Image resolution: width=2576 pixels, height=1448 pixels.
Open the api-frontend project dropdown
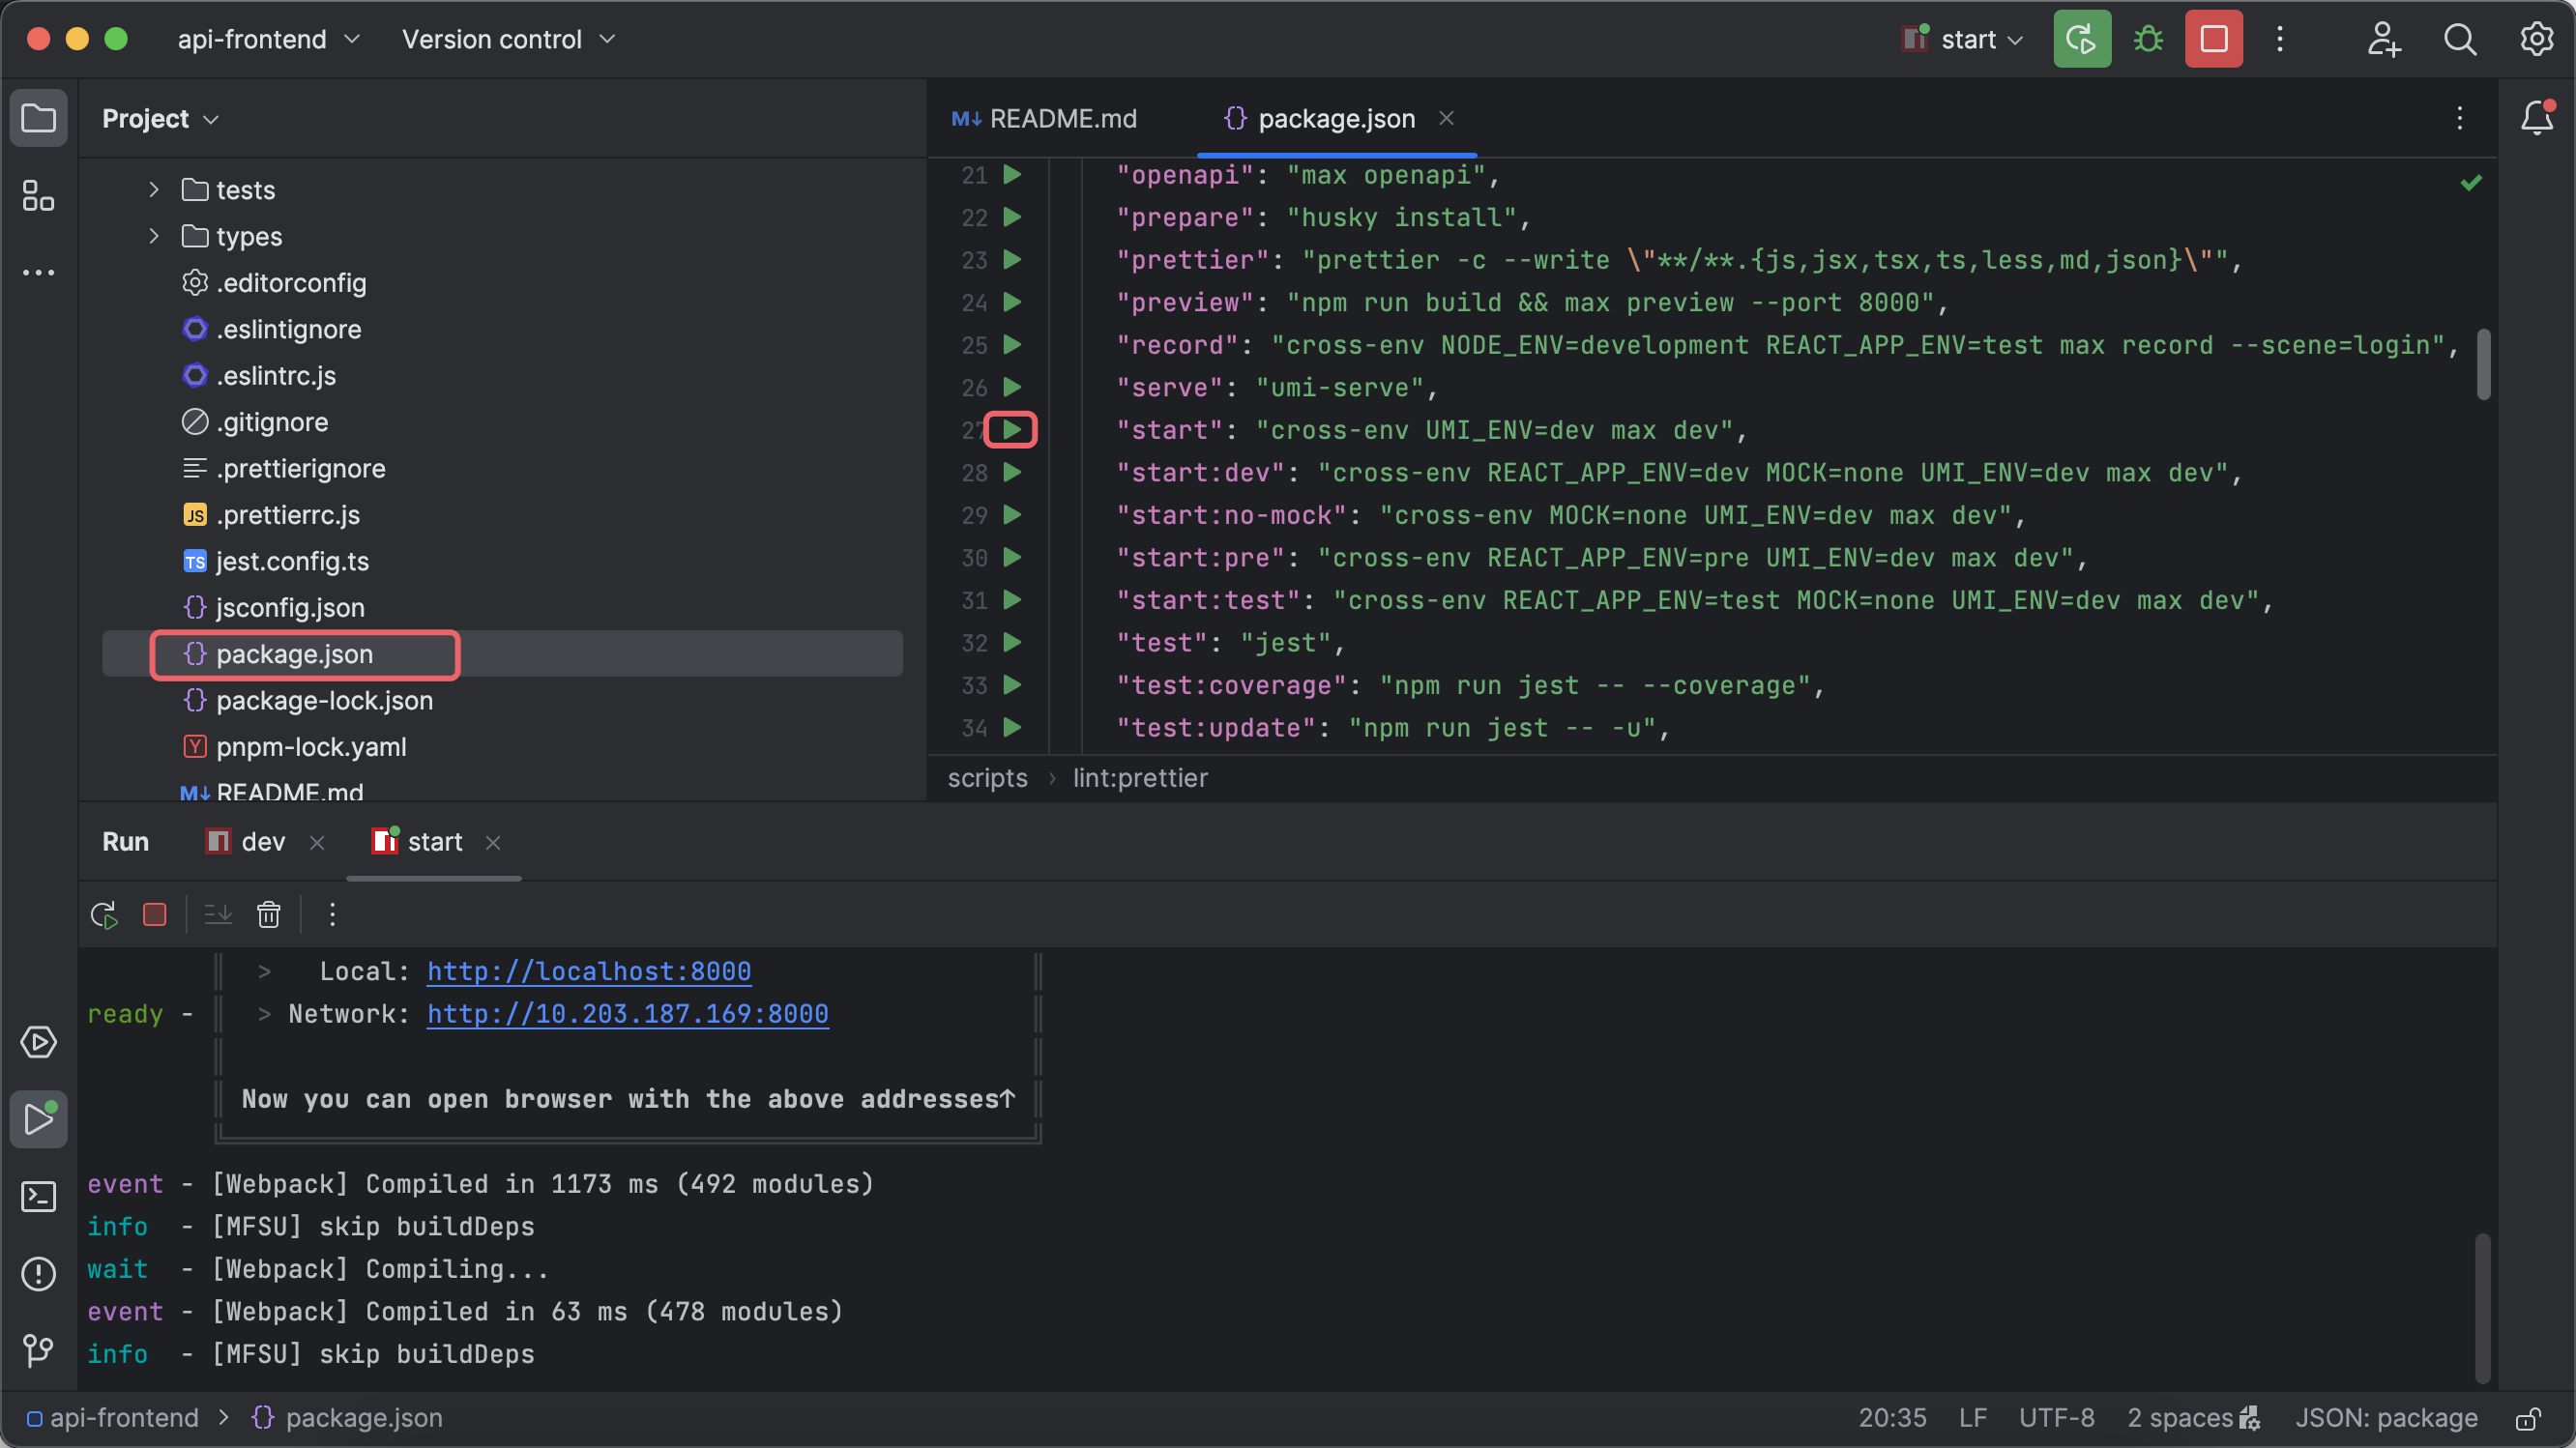(268, 39)
